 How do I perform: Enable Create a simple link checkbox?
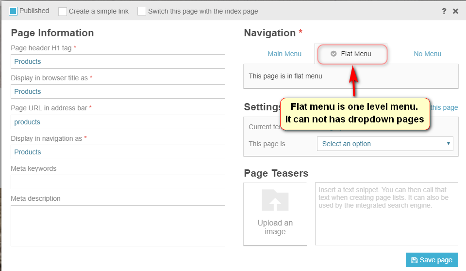63,11
